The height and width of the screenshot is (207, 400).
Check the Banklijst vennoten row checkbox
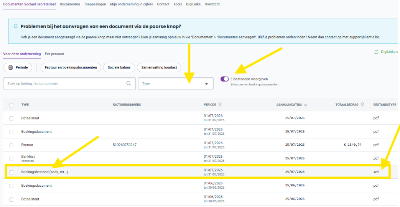click(x=11, y=159)
